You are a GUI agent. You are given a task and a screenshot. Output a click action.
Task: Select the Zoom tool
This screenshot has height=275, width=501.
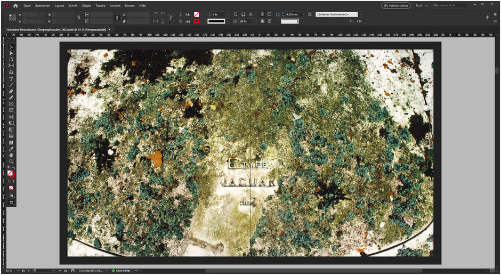pos(11,161)
